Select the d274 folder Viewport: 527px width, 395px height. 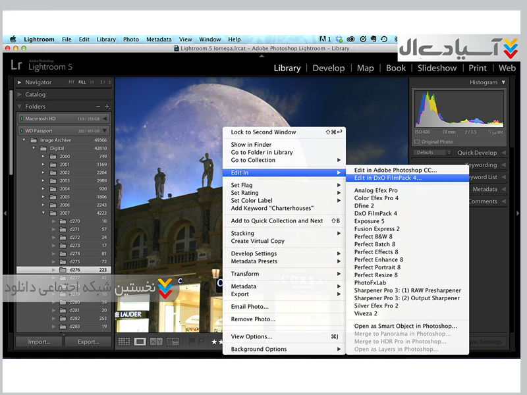(74, 253)
